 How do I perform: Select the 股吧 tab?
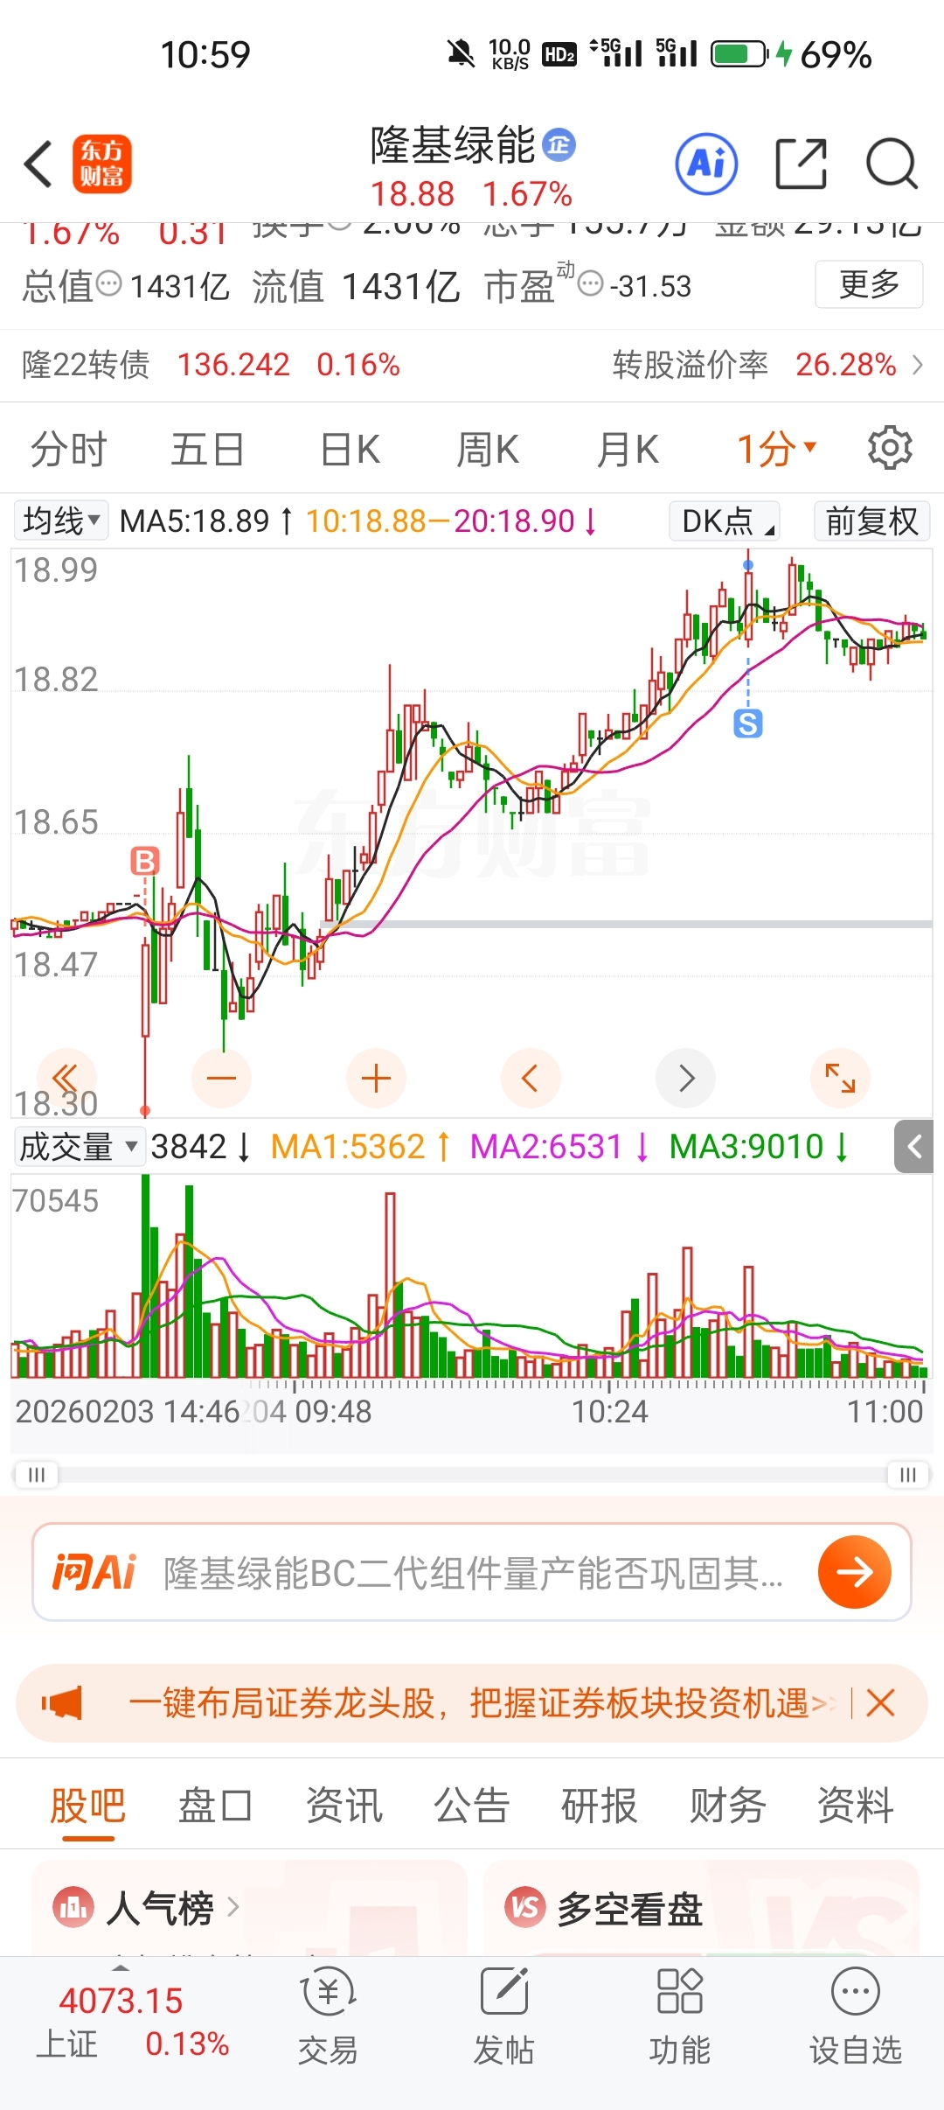pos(88,1805)
